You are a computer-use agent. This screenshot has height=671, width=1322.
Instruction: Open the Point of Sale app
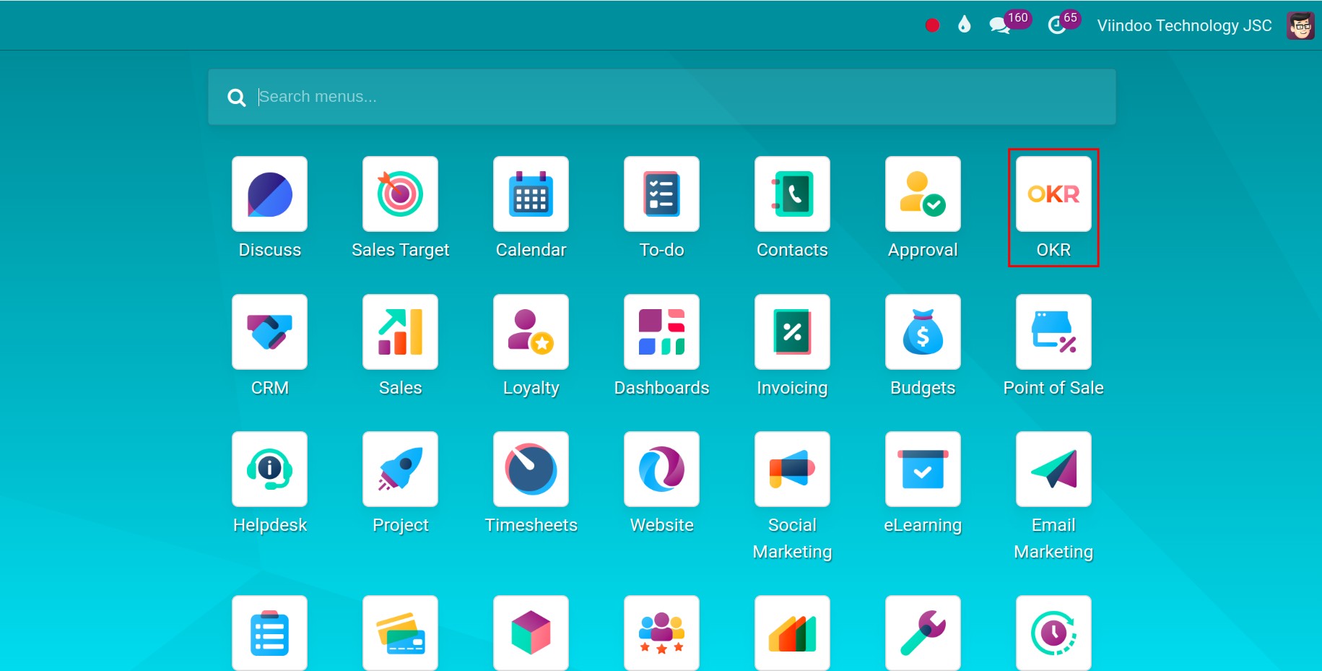tap(1053, 332)
